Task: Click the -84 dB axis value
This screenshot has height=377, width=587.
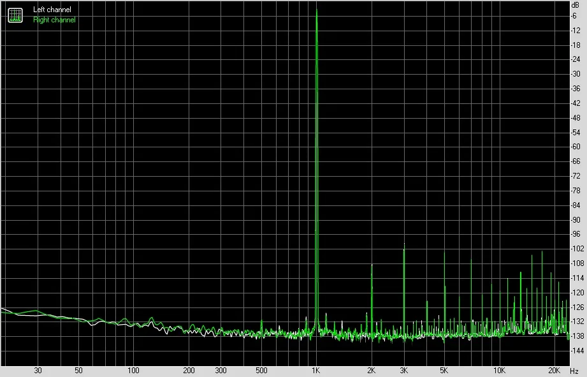Action: click(576, 205)
